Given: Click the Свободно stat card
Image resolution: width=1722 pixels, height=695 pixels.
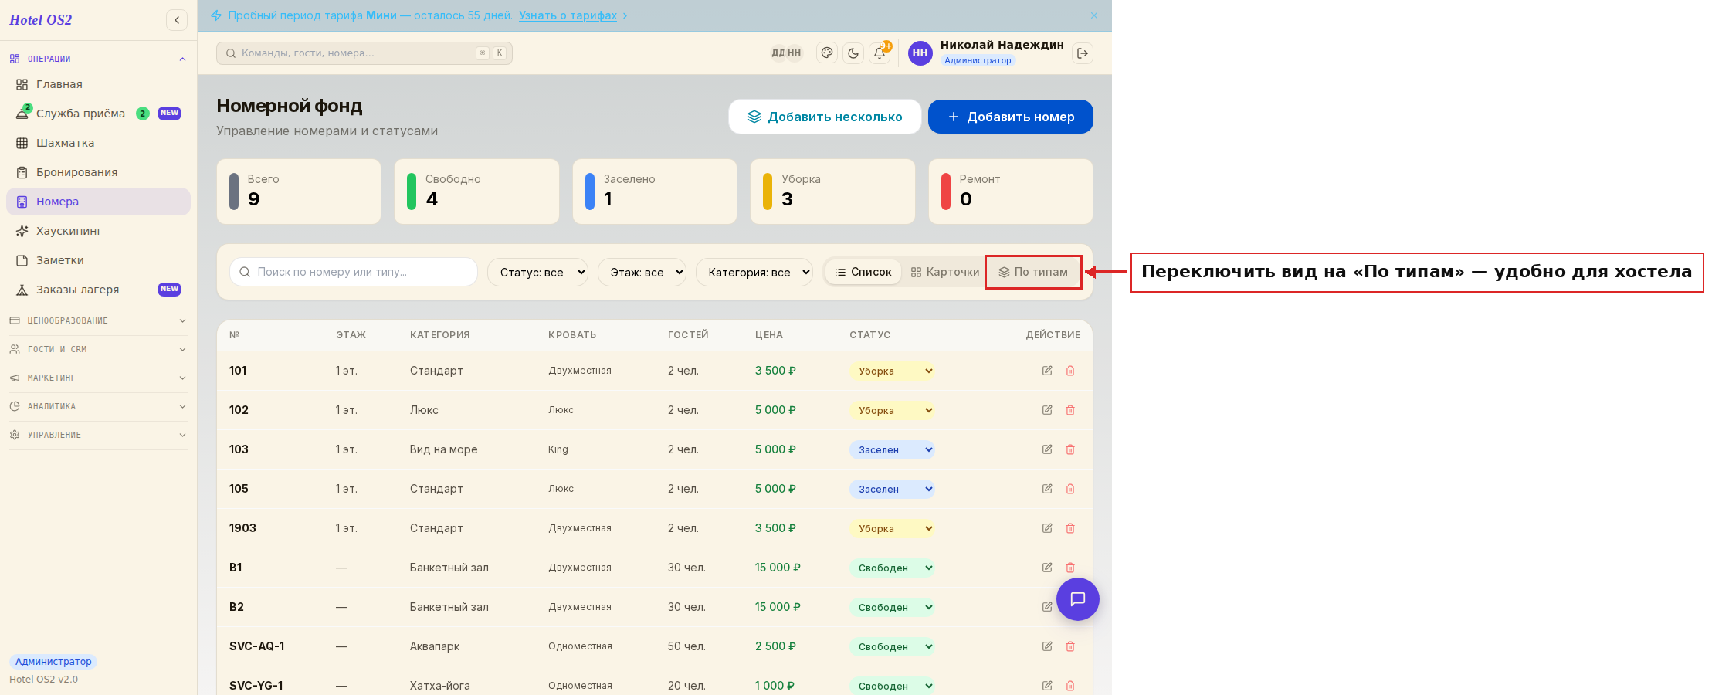Looking at the screenshot, I should coord(476,192).
